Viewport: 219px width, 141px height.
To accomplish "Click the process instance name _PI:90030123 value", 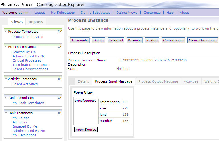I will pyautogui.click(x=151, y=60).
